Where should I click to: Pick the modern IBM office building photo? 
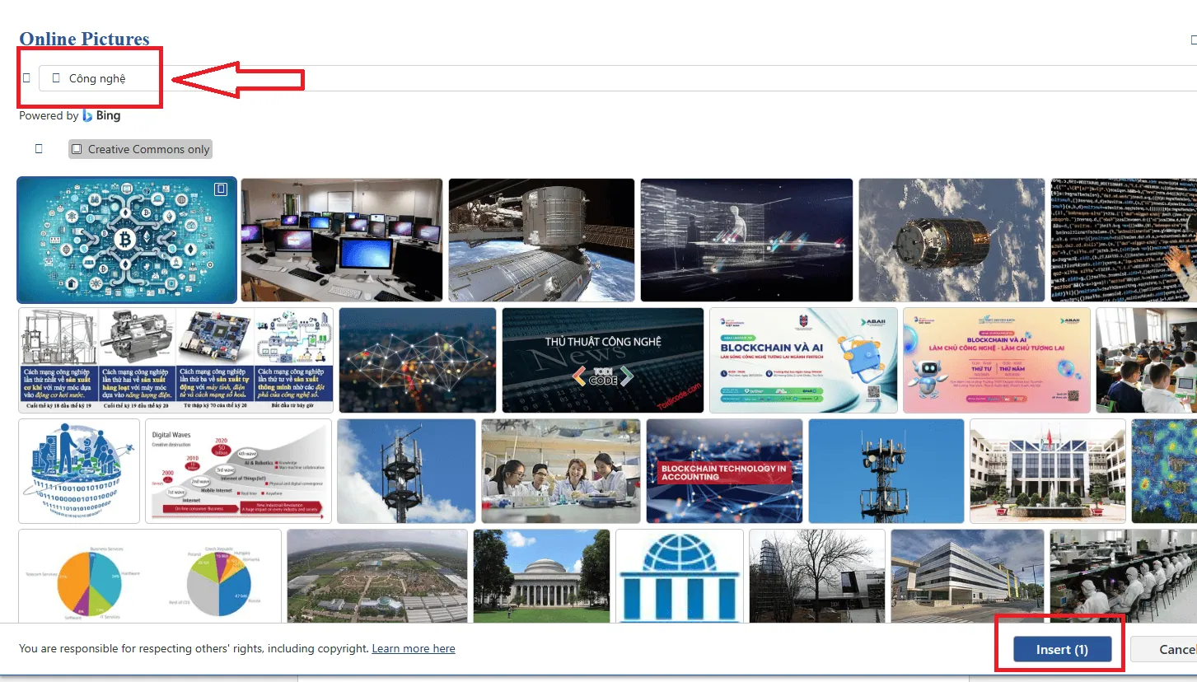pos(967,576)
